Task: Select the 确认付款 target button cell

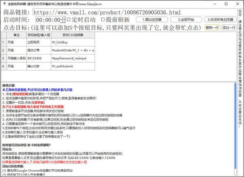Action: click(39, 66)
